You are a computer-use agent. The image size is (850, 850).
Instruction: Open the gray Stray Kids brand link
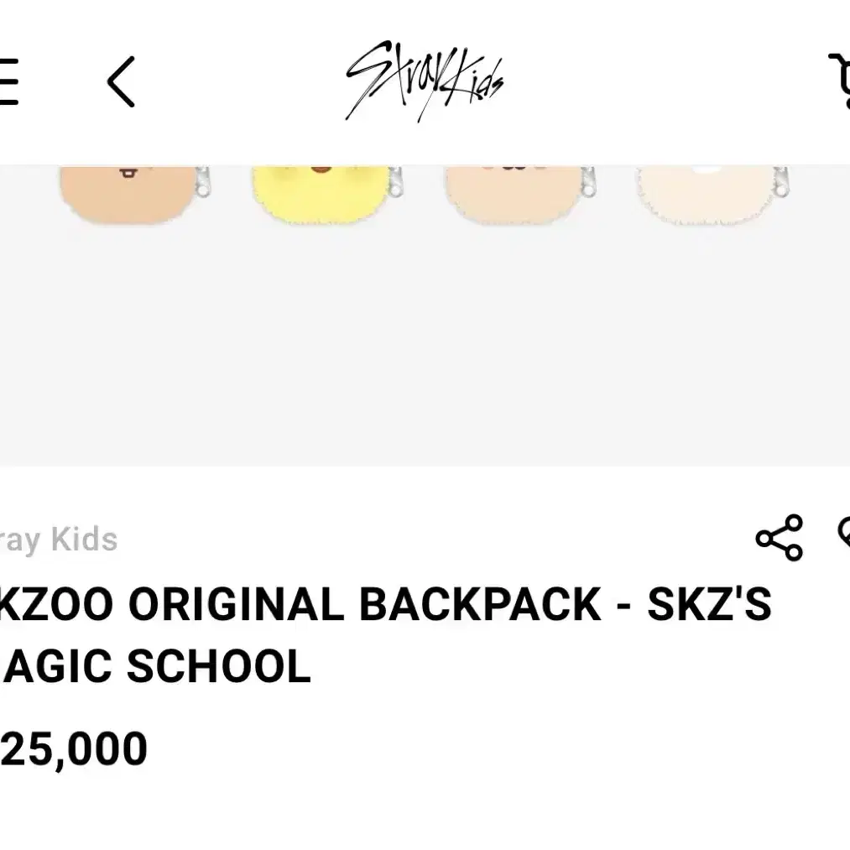(x=59, y=540)
